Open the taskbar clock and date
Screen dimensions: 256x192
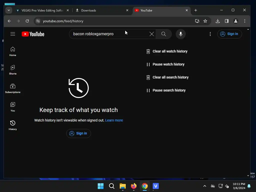point(239,186)
